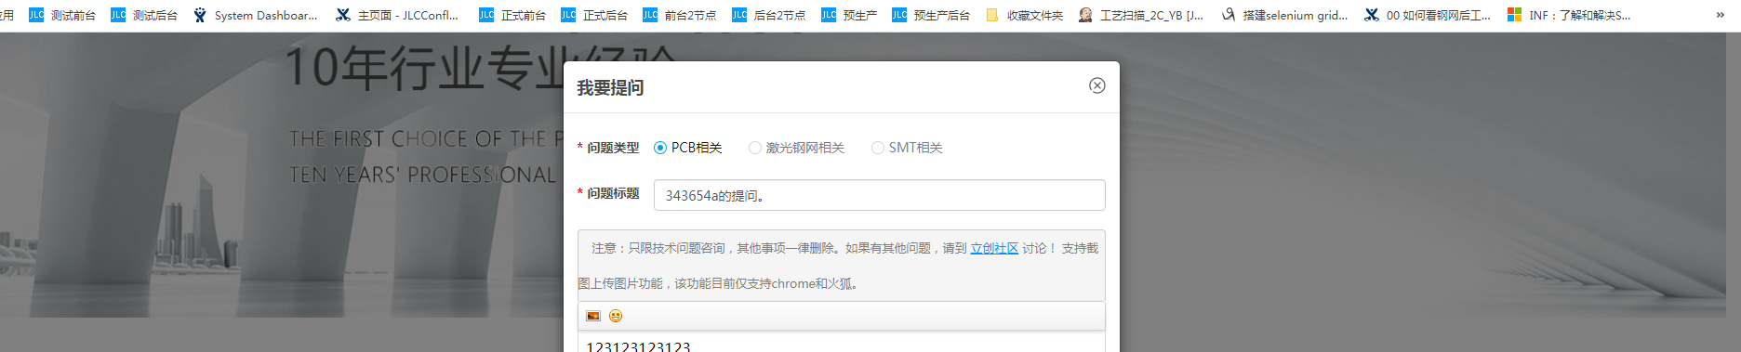Open the 后台2节点 bookmark
Image resolution: width=1741 pixels, height=352 pixels.
tap(769, 15)
